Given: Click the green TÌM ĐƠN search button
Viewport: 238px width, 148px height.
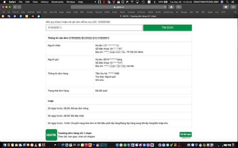Looking at the screenshot, I should pos(167,28).
